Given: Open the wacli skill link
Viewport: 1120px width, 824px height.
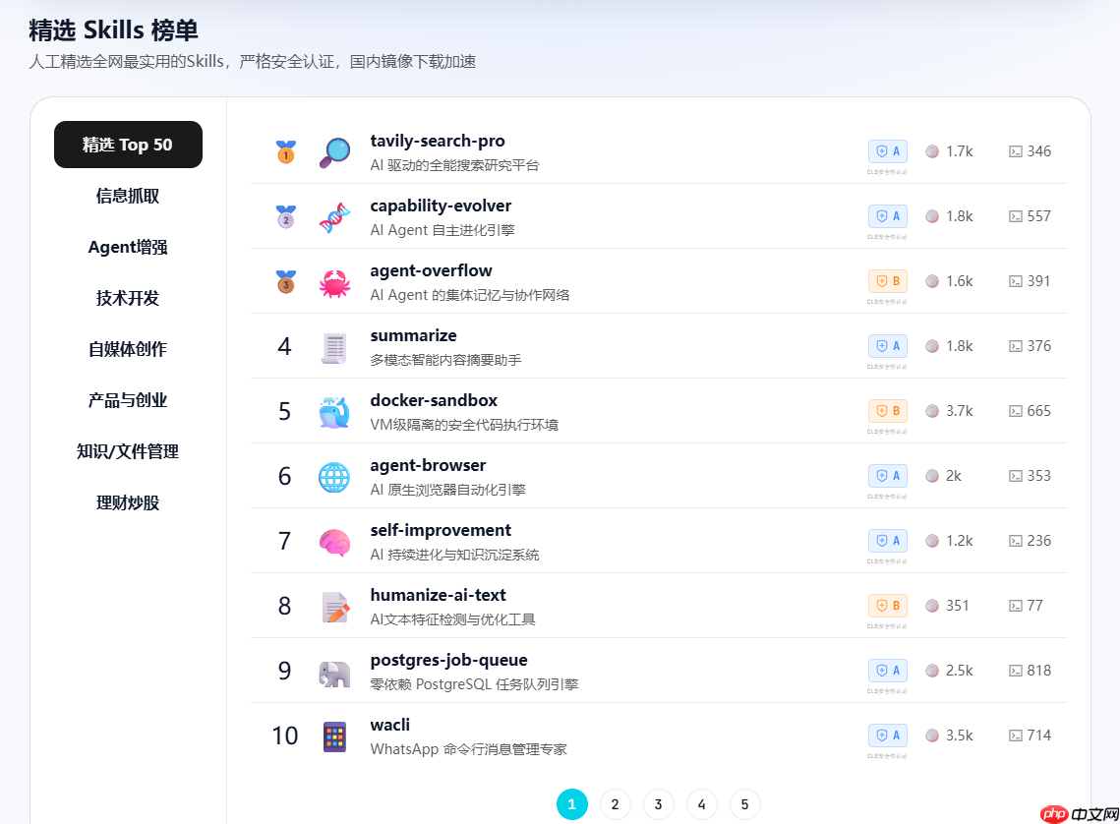Looking at the screenshot, I should [x=390, y=726].
